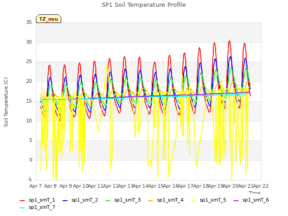The height and width of the screenshot is (216, 288).
Task: Click the Apr 22 x-axis tick label
Action: 261,186
